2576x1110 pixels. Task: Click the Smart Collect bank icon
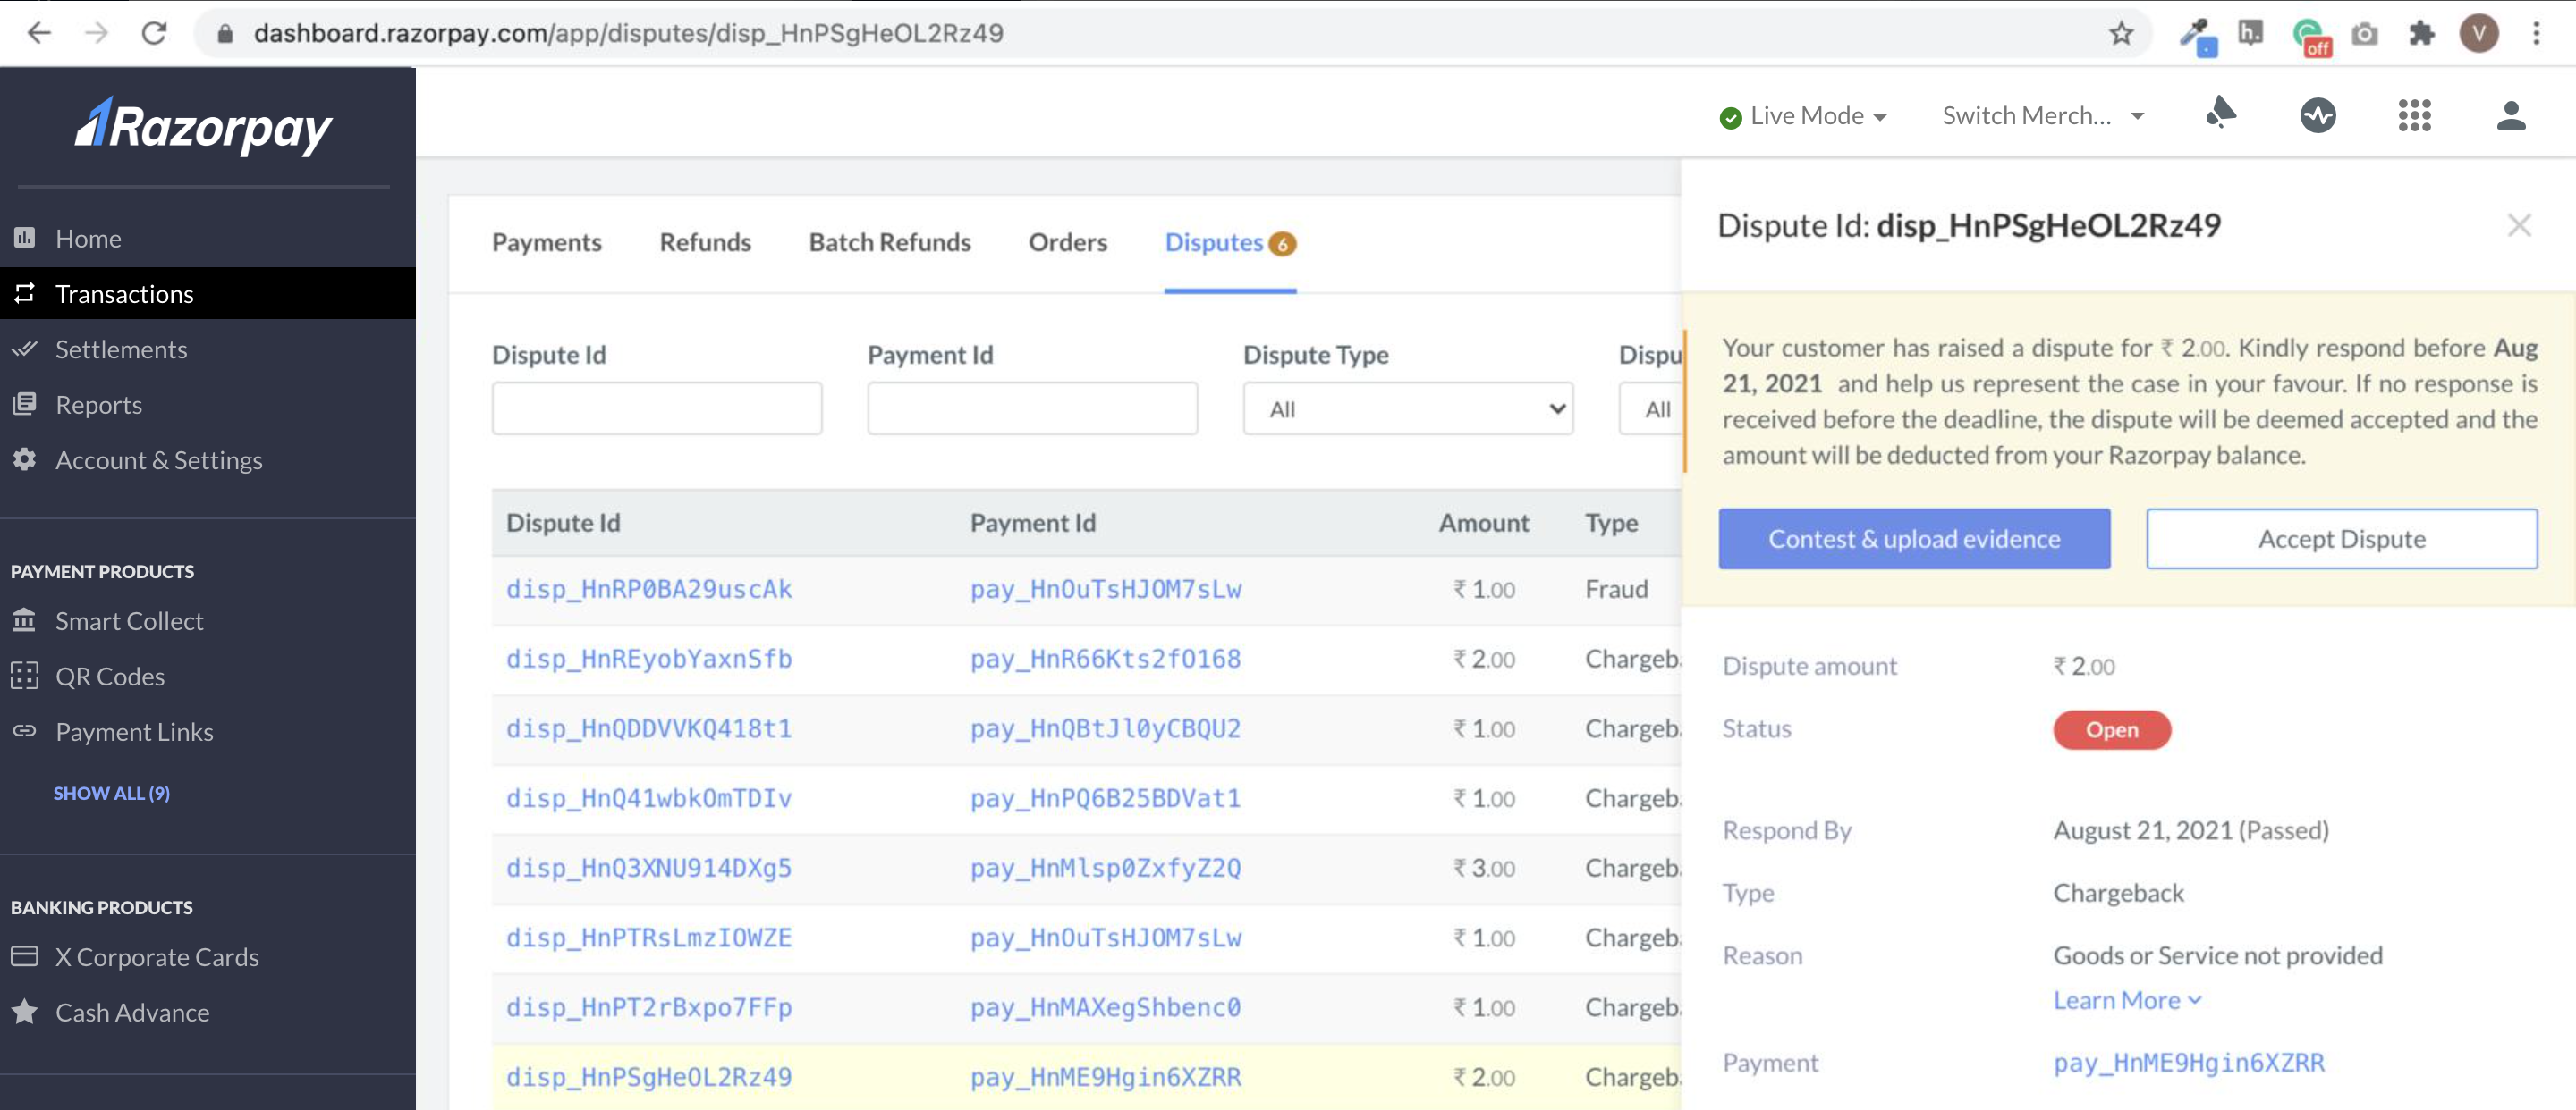pos(25,620)
